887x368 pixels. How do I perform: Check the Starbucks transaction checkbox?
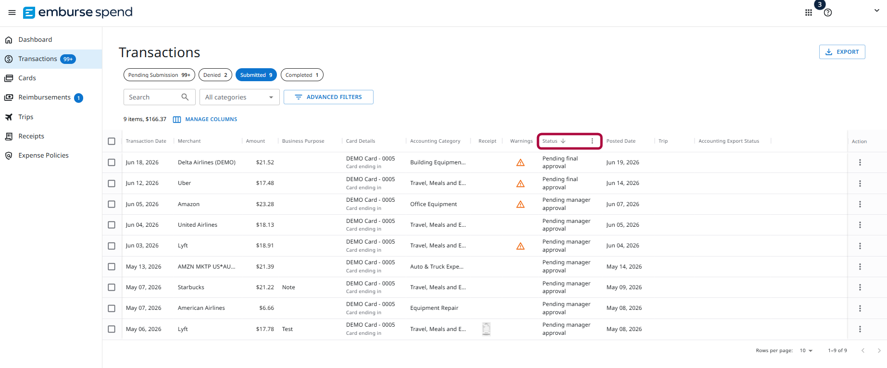click(112, 287)
